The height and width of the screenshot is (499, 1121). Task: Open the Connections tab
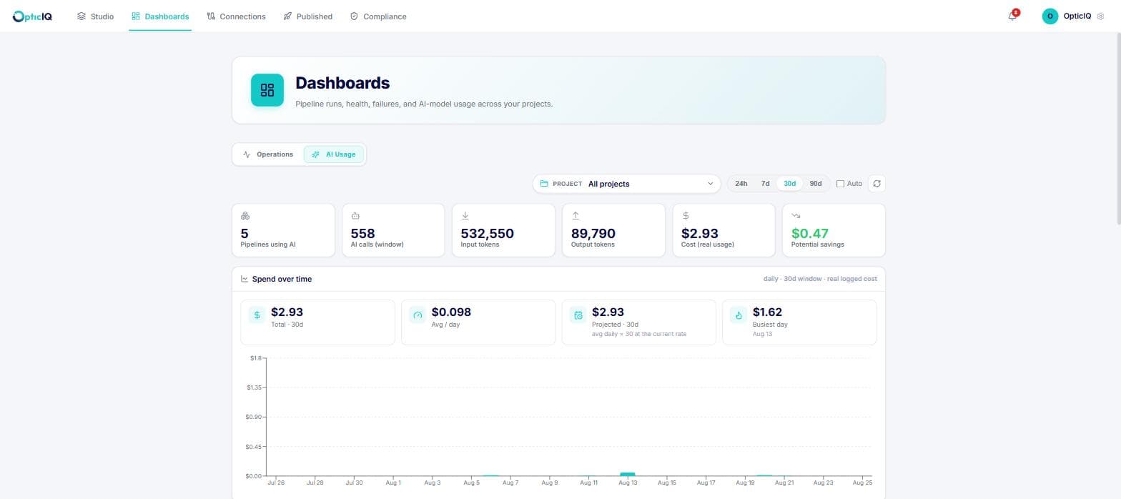(x=236, y=16)
